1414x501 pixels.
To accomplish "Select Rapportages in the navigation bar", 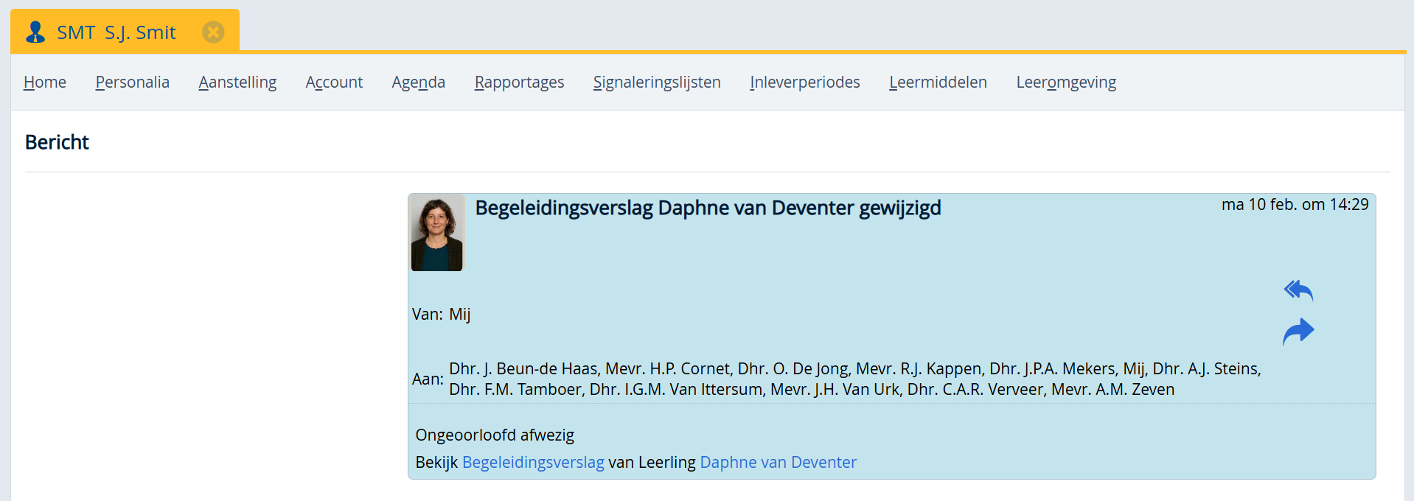I will [519, 82].
